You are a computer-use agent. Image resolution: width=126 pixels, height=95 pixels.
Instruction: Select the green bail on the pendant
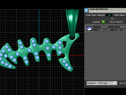click(72, 23)
